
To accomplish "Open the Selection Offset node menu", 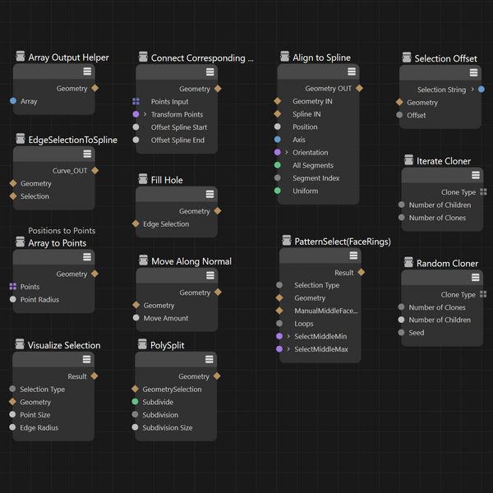I will (473, 73).
